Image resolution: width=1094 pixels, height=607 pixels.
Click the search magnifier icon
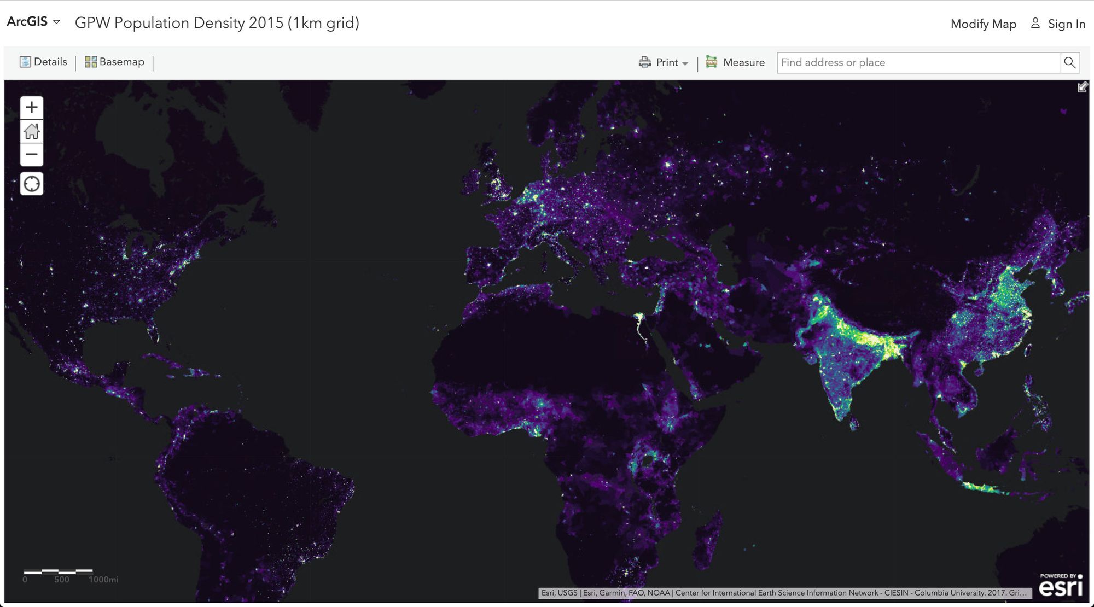[x=1070, y=62]
